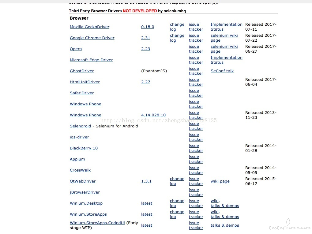Open GeckoDriver version 0.18.0 link
Viewport: 312px width, 234px height.
(x=148, y=27)
